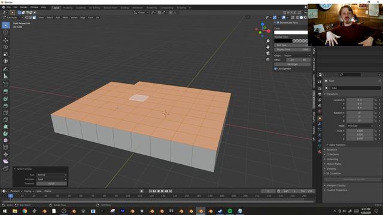Viewport: 383px width, 215px height.
Task: Switch to UV Editing workspace tab
Action: point(95,8)
